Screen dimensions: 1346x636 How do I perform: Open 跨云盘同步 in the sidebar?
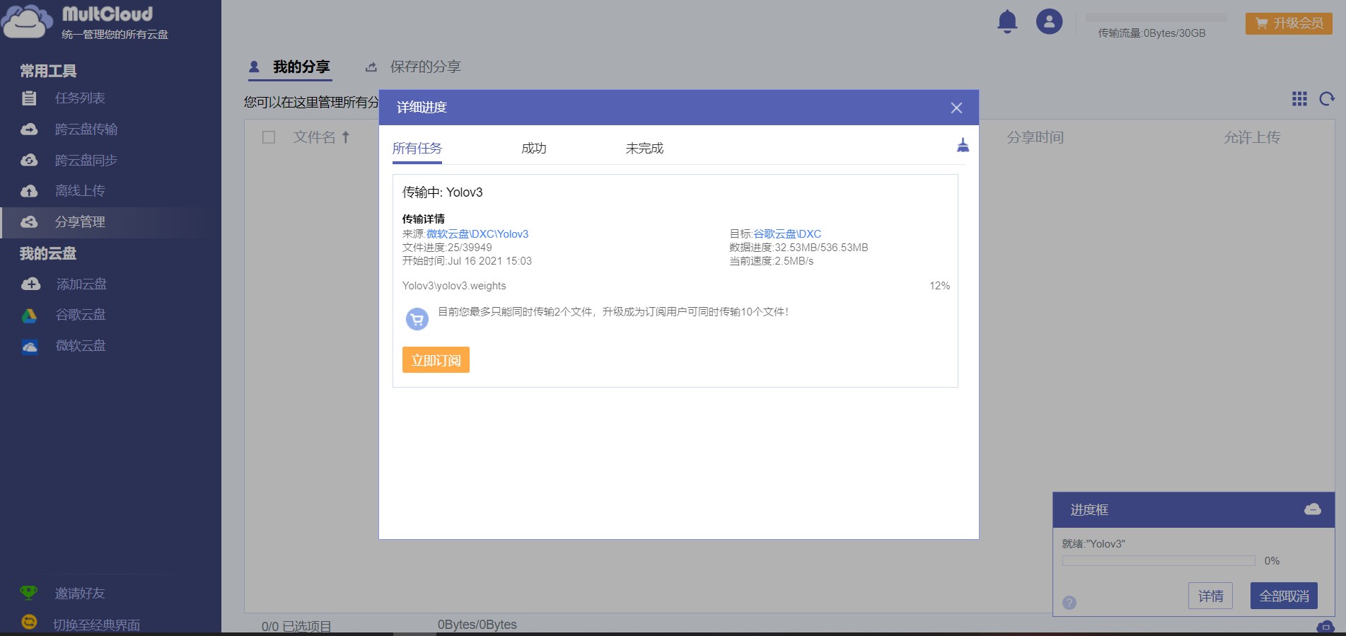pos(86,161)
